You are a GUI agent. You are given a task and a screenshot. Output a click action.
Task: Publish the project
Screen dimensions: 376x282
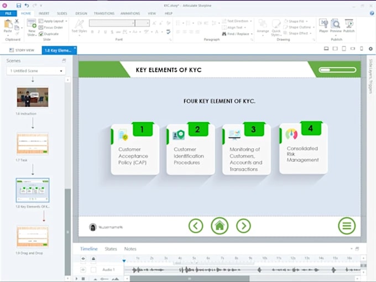point(349,26)
